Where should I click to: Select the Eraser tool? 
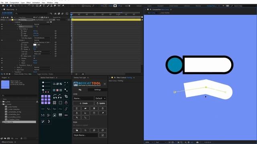click(x=55, y=6)
